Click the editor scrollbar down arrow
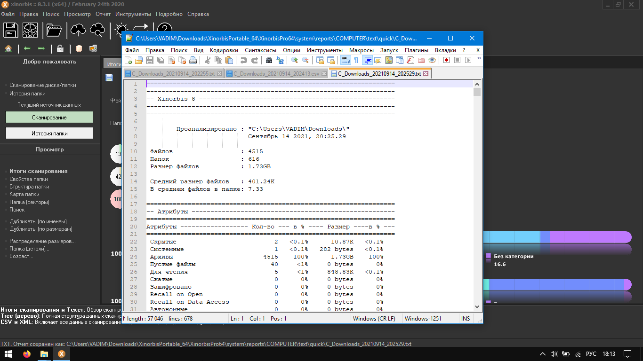Viewport: 643px width, 361px height. 477,307
